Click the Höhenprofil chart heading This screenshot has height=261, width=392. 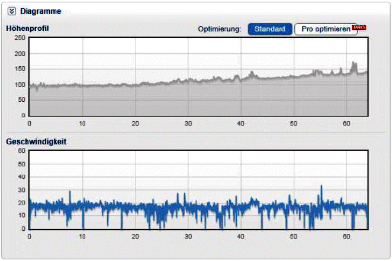[27, 28]
